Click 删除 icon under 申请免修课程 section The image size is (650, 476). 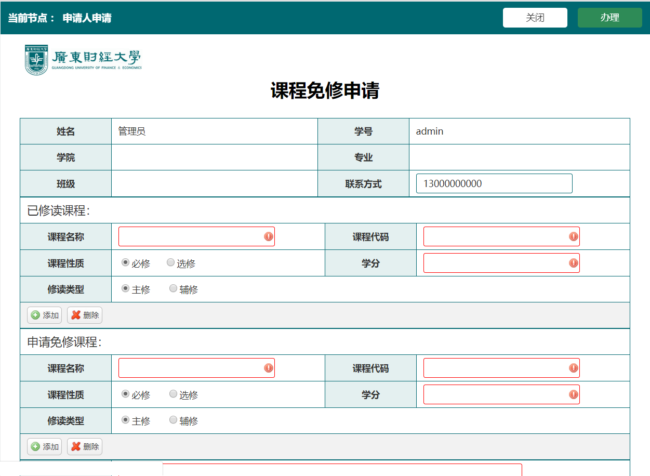[x=76, y=446]
